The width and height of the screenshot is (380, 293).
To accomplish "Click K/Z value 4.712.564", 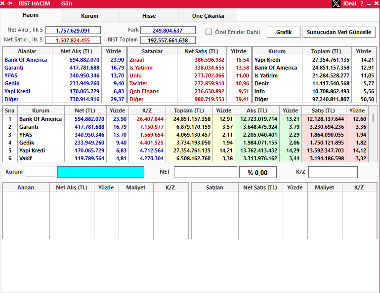I will 152,151.
